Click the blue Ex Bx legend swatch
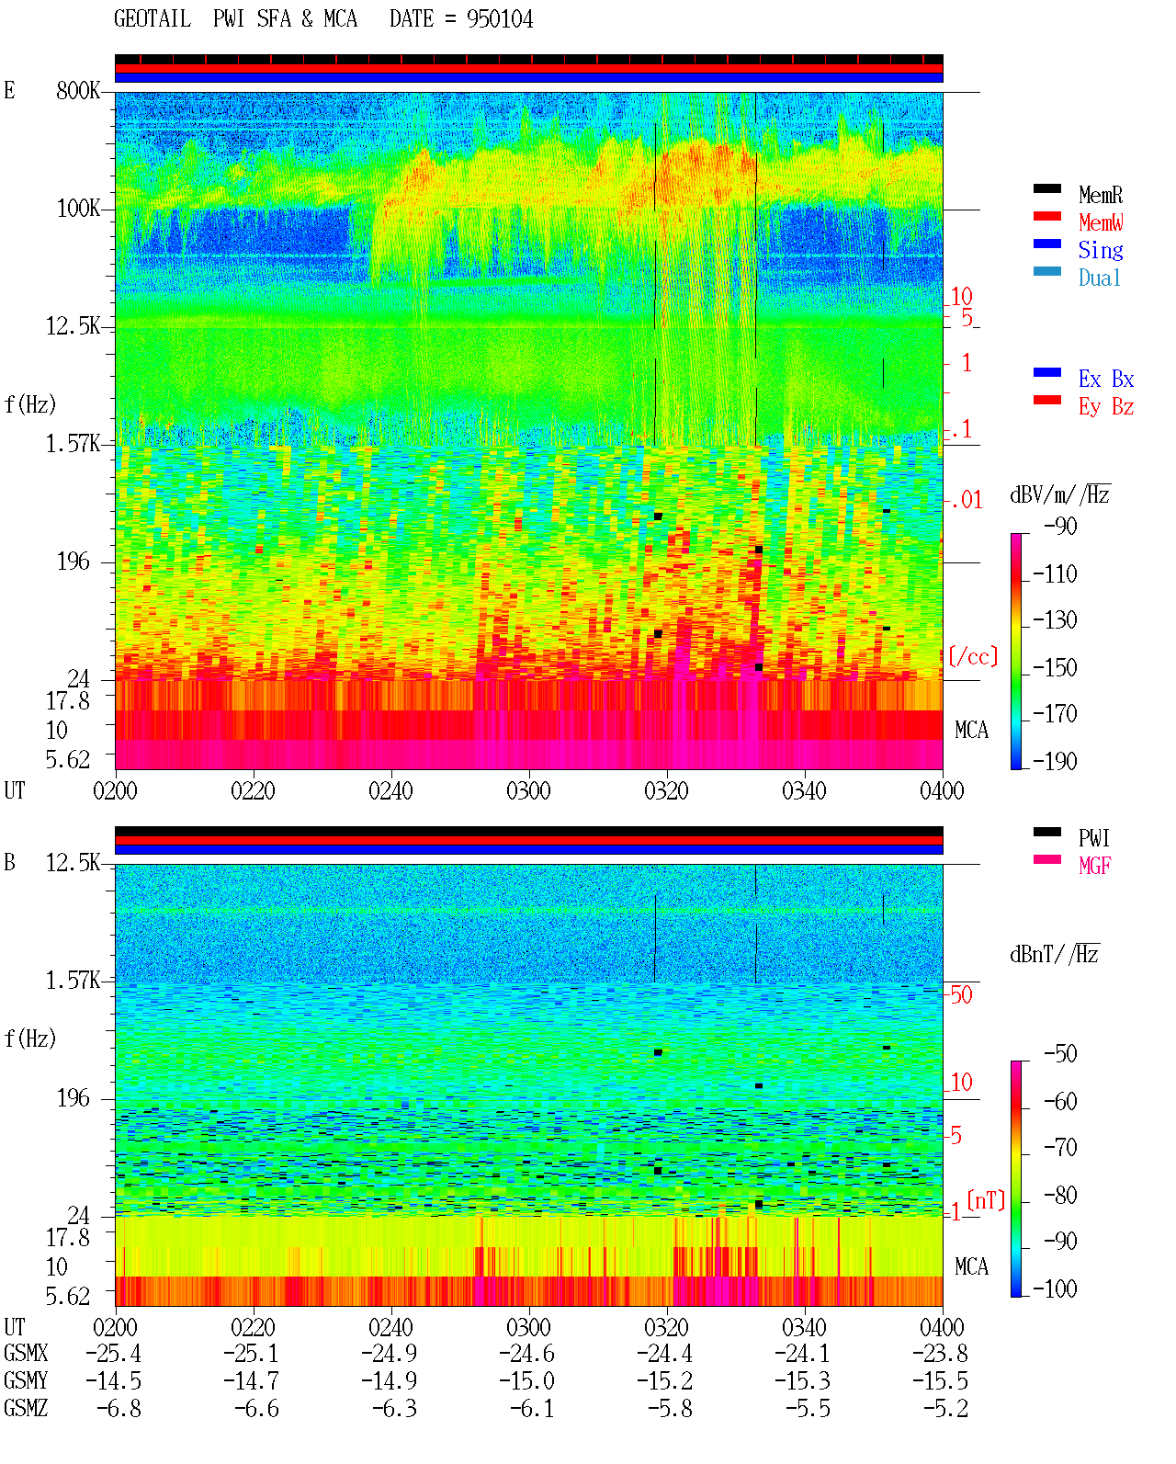Image resolution: width=1176 pixels, height=1464 pixels. coord(1046,373)
